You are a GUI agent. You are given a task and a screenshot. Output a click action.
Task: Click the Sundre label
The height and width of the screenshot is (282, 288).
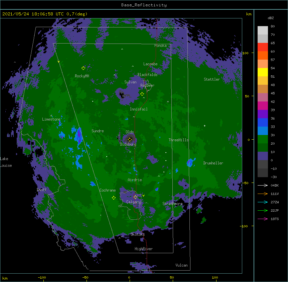pos(98,131)
